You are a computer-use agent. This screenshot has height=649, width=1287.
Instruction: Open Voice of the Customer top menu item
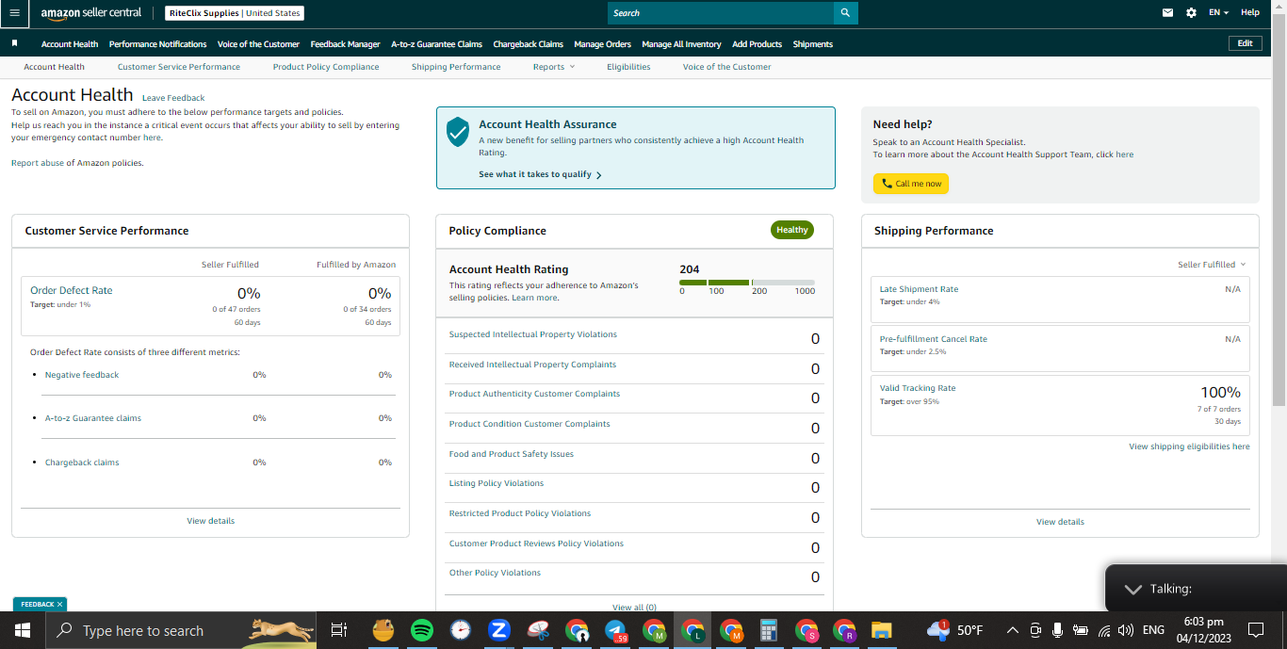pyautogui.click(x=258, y=44)
